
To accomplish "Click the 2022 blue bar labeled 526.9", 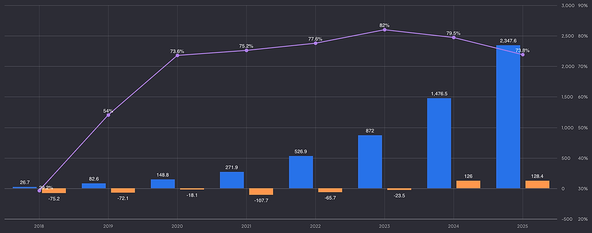I will (x=301, y=172).
